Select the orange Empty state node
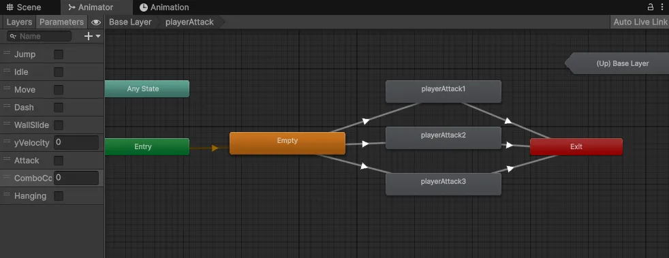 (x=287, y=143)
